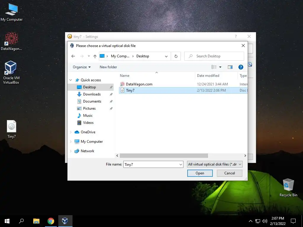
Task: Launch Oracle VM VirtualBox desktop shortcut
Action: [x=11, y=73]
